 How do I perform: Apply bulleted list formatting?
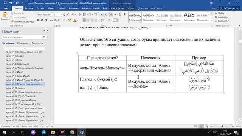84,14
